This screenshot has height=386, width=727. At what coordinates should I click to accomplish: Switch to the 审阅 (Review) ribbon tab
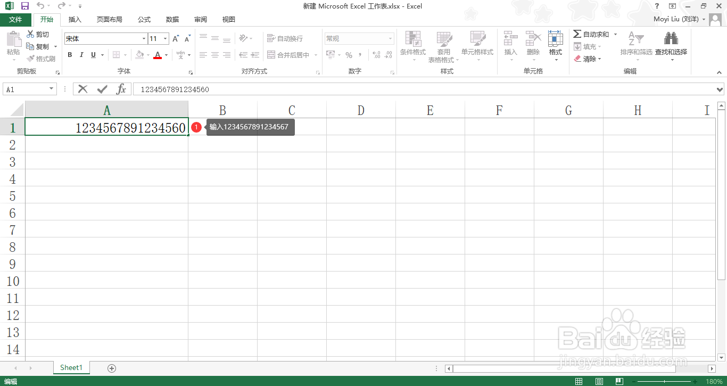point(201,20)
